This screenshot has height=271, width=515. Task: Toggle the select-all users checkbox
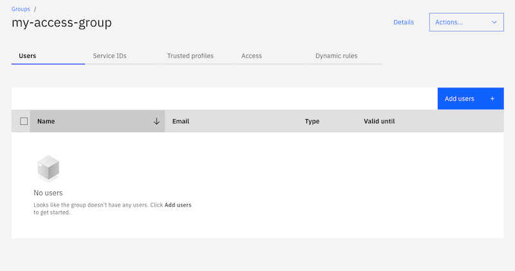(x=24, y=121)
